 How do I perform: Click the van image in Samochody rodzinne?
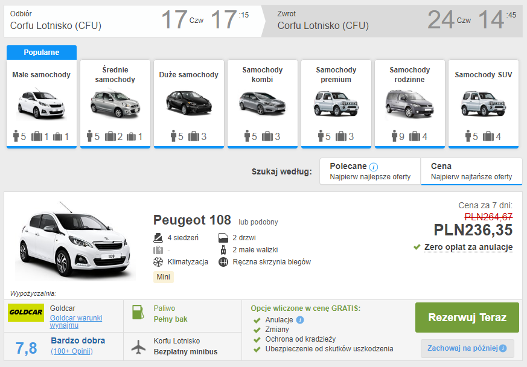click(x=409, y=103)
